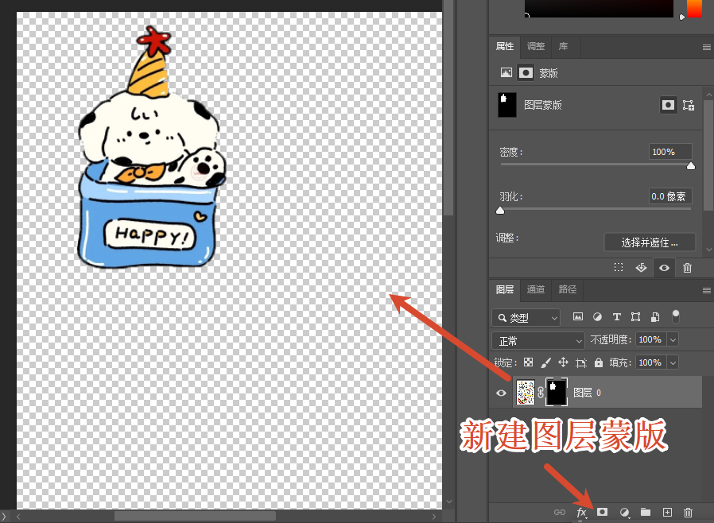Screen dimensions: 714x523
Task: Click the delete layer trash icon
Action: coord(688,513)
